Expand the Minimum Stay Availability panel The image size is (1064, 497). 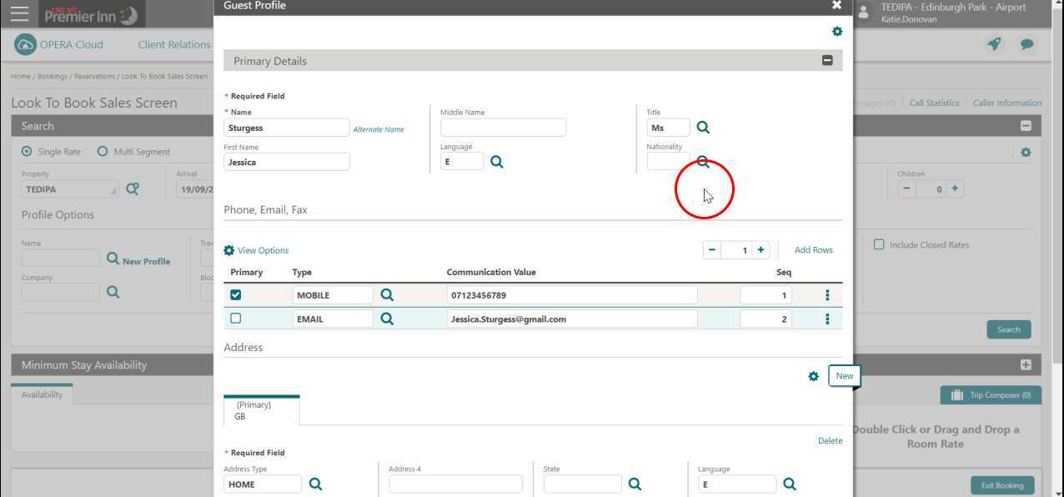coord(1026,364)
